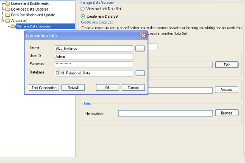Click into the User ID field
245x163 pixels.
pyautogui.click(x=94, y=57)
